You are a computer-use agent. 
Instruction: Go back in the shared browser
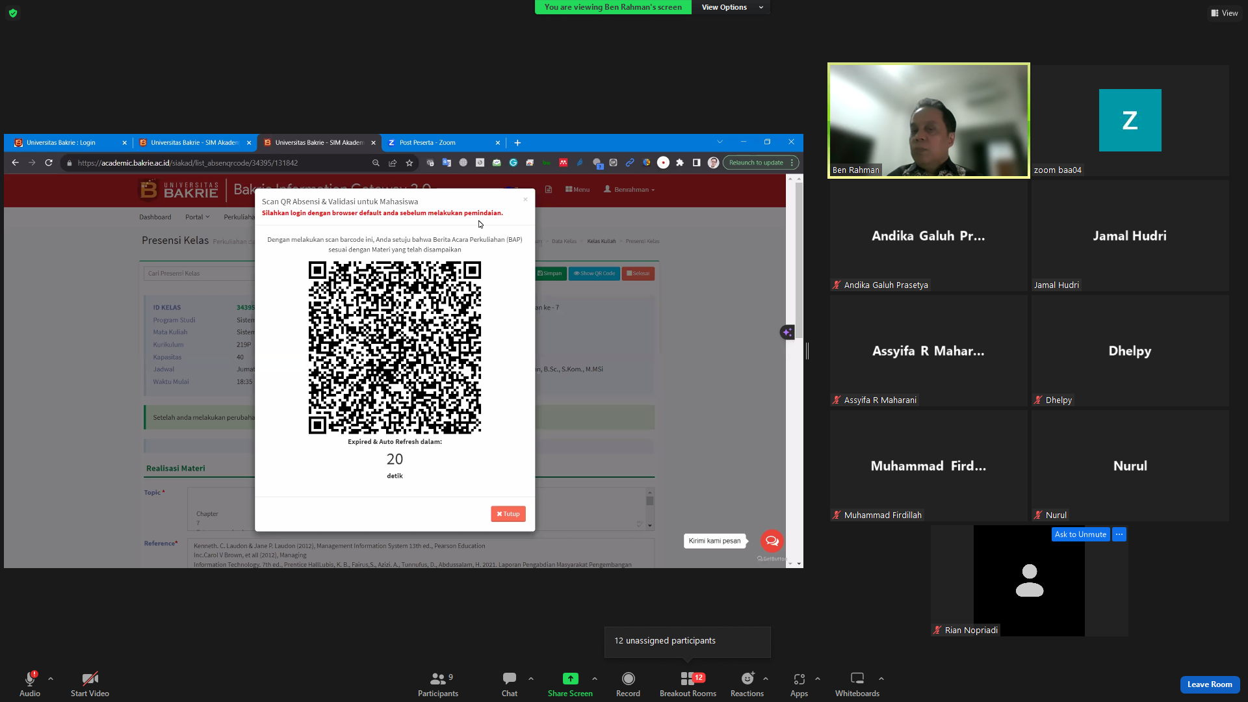[15, 162]
